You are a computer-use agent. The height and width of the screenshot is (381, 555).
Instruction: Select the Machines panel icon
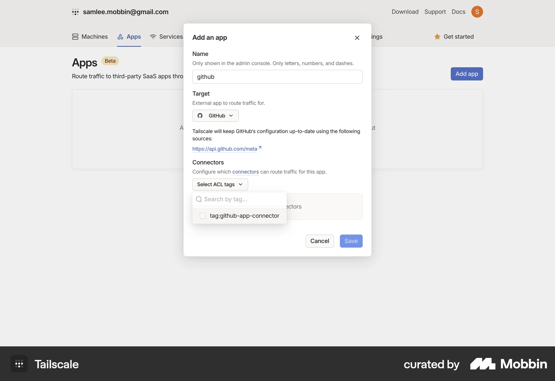(75, 37)
